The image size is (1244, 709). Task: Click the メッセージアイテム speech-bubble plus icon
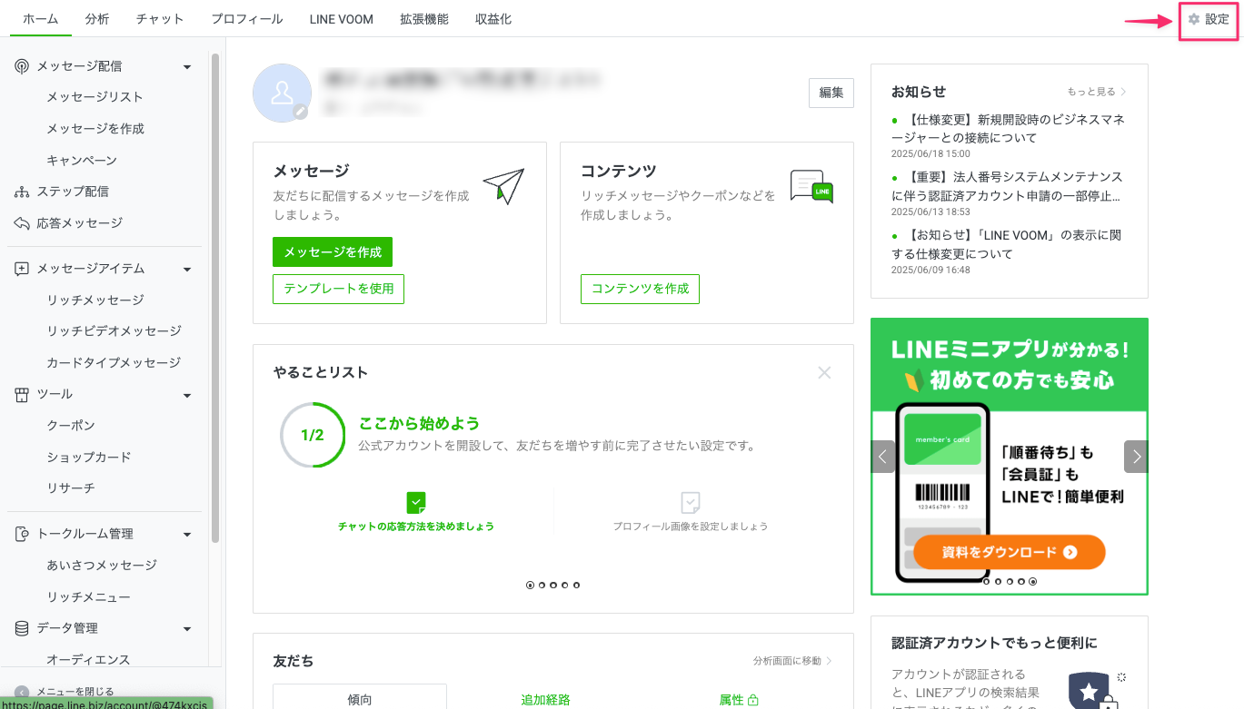23,269
